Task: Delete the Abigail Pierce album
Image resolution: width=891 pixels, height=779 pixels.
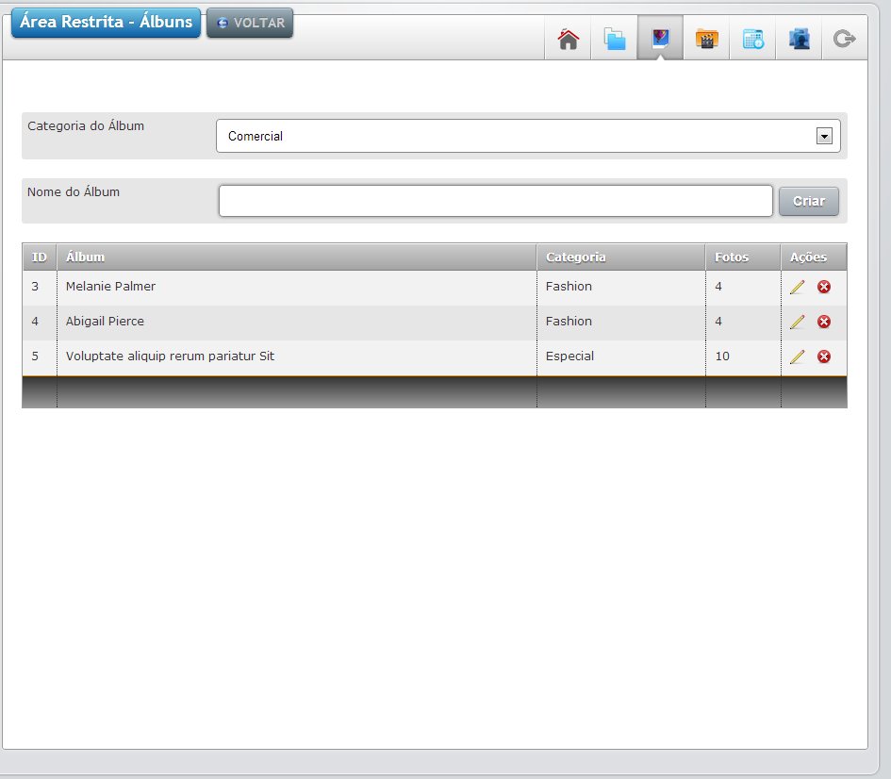Action: (x=824, y=323)
